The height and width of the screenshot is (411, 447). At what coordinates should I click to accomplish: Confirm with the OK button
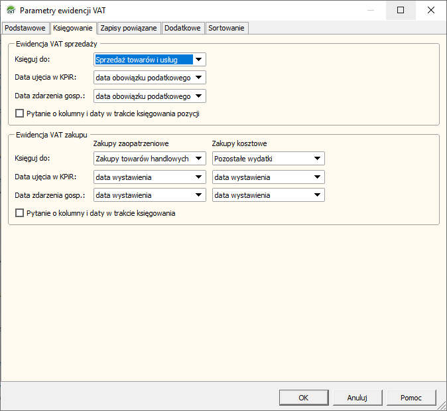coord(304,398)
